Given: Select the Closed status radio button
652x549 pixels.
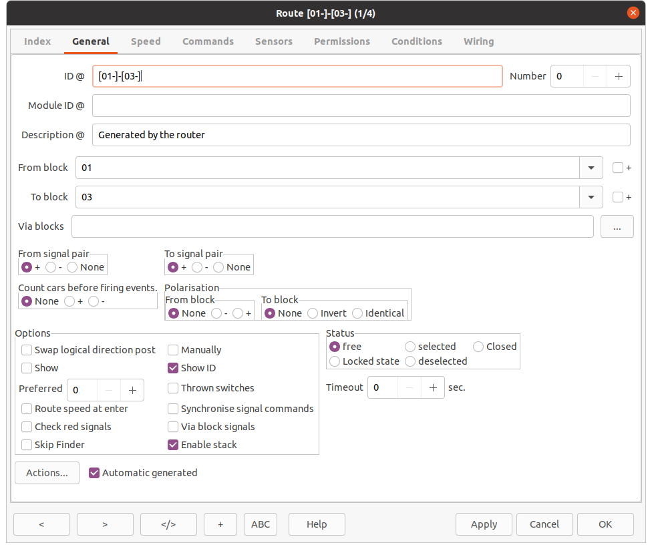Looking at the screenshot, I should click(478, 347).
